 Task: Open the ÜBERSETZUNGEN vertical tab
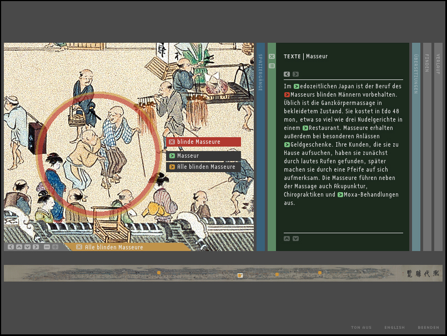coord(416,147)
